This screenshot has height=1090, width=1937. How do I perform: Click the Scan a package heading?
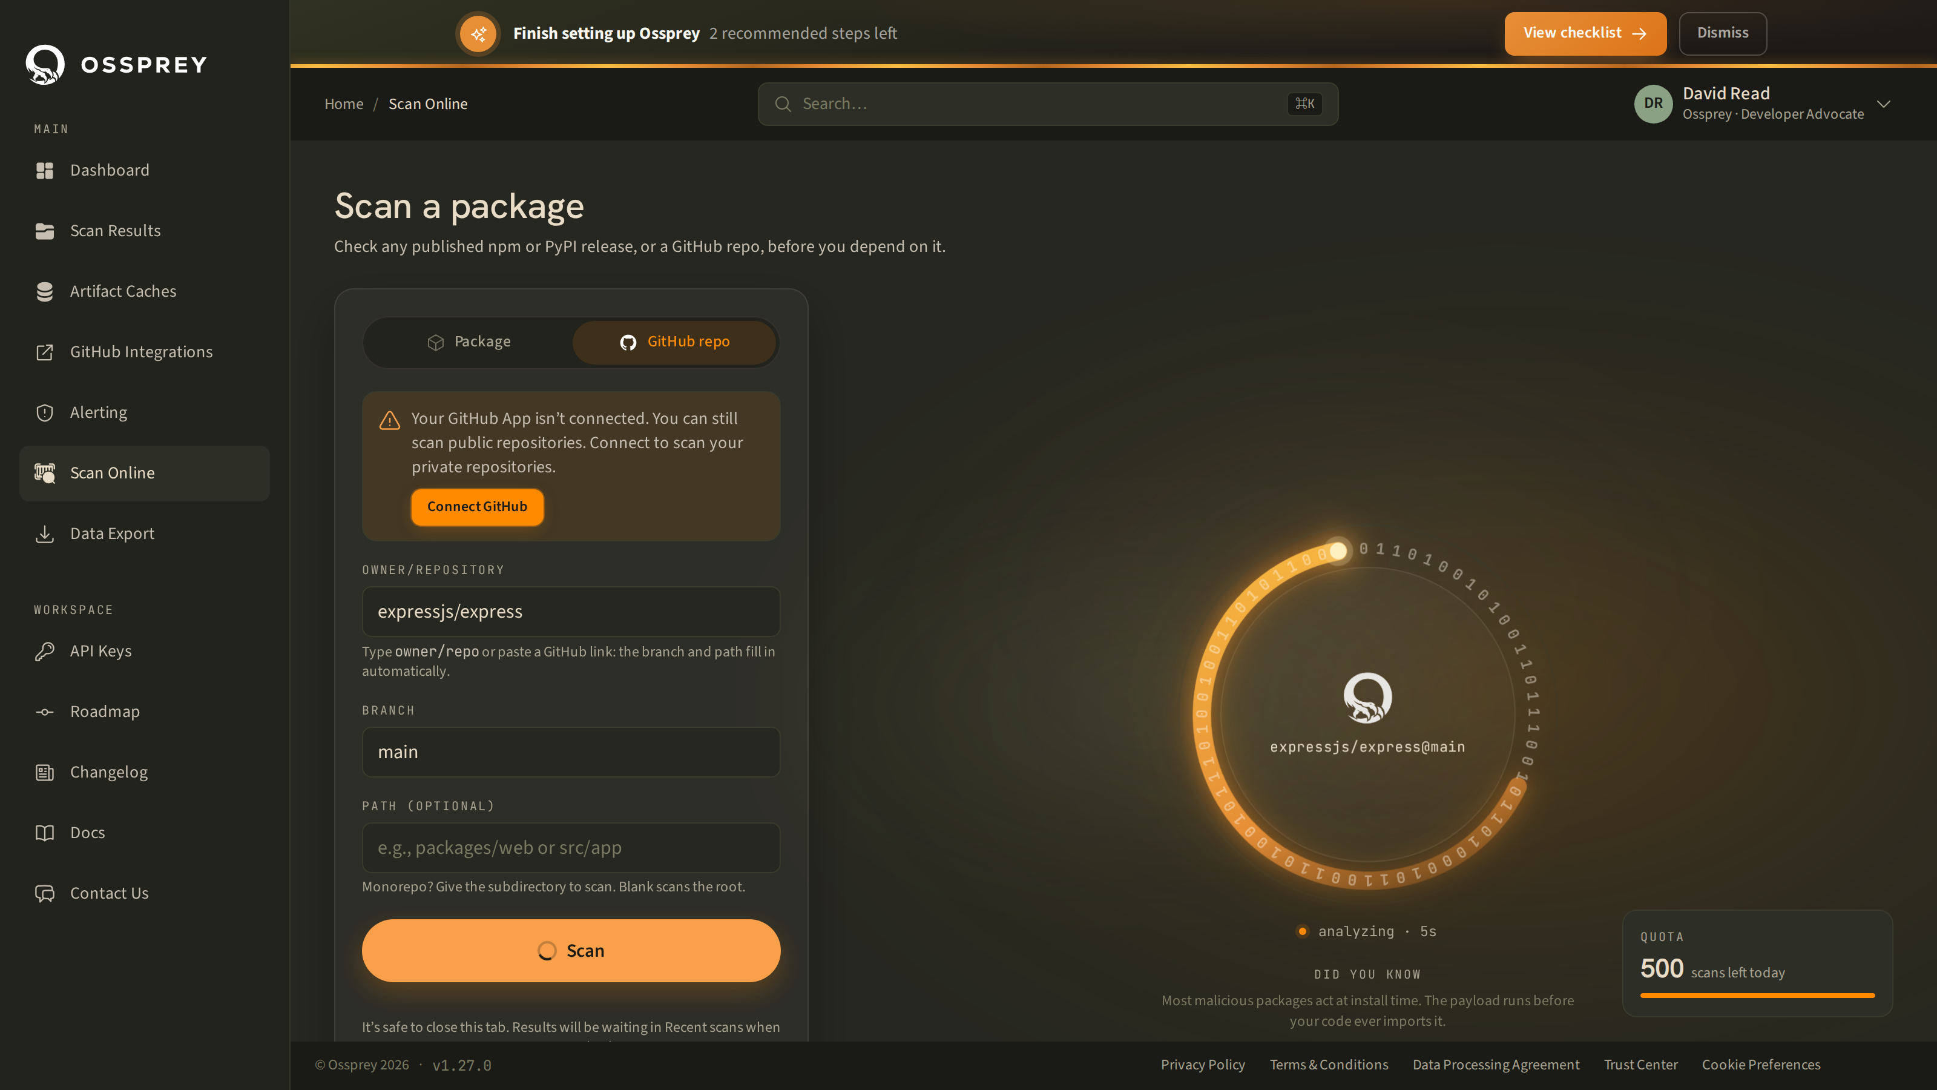[459, 206]
